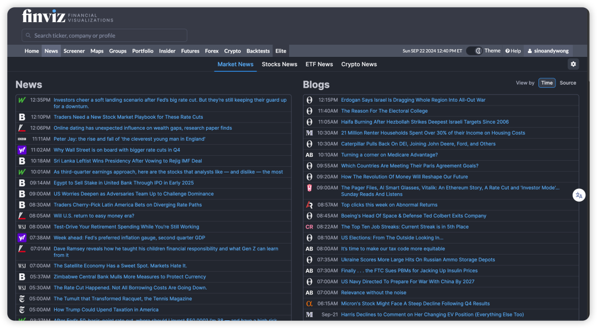Open Futures in the navigation bar
The width and height of the screenshot is (597, 328).
tap(190, 51)
